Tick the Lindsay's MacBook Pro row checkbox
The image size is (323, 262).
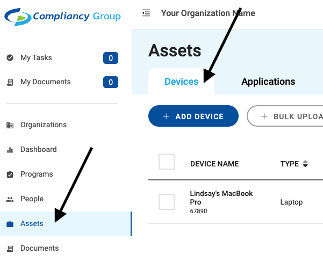[167, 202]
